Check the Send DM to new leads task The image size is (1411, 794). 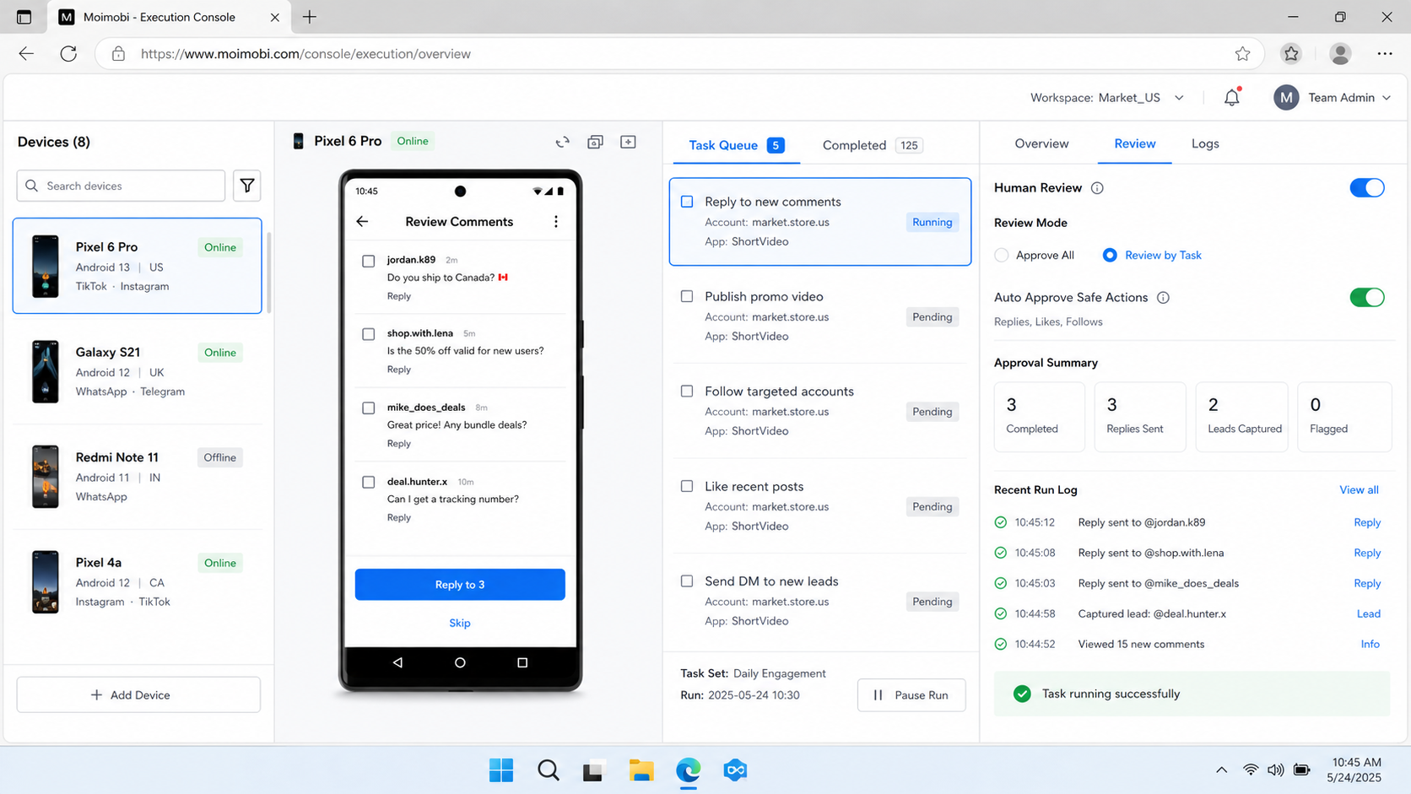(687, 581)
